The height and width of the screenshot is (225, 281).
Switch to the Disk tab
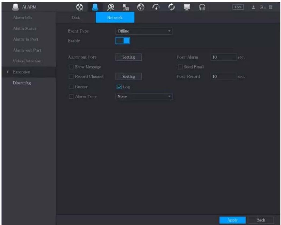(76, 17)
